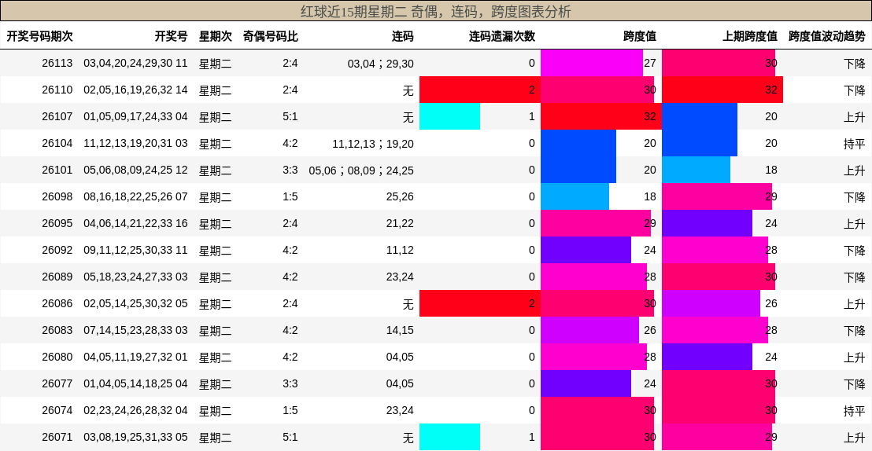Click draw numbers 02,05,14,25,30,32 05
Viewport: 872px width, 451px height.
135,303
